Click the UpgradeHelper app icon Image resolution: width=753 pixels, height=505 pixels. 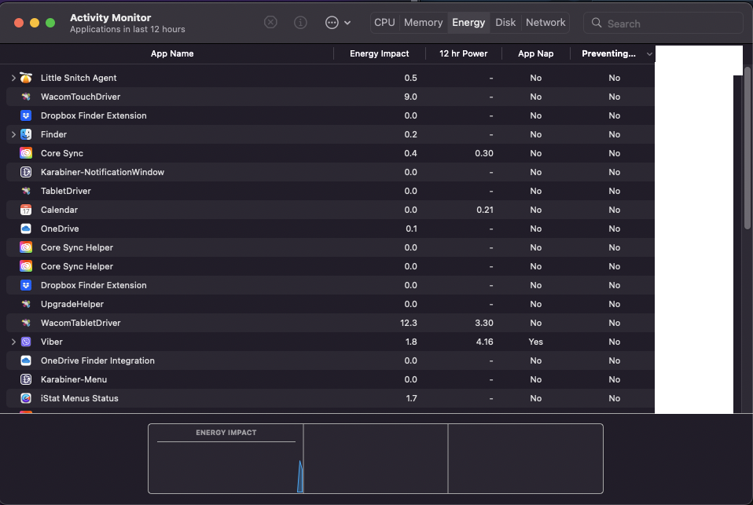coord(26,304)
